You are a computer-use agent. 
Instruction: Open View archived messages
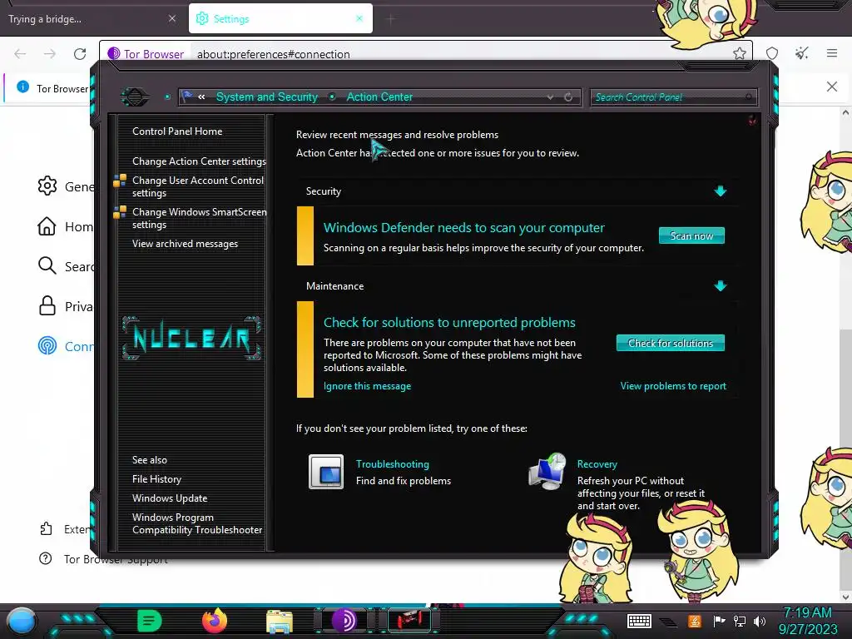pos(186,244)
